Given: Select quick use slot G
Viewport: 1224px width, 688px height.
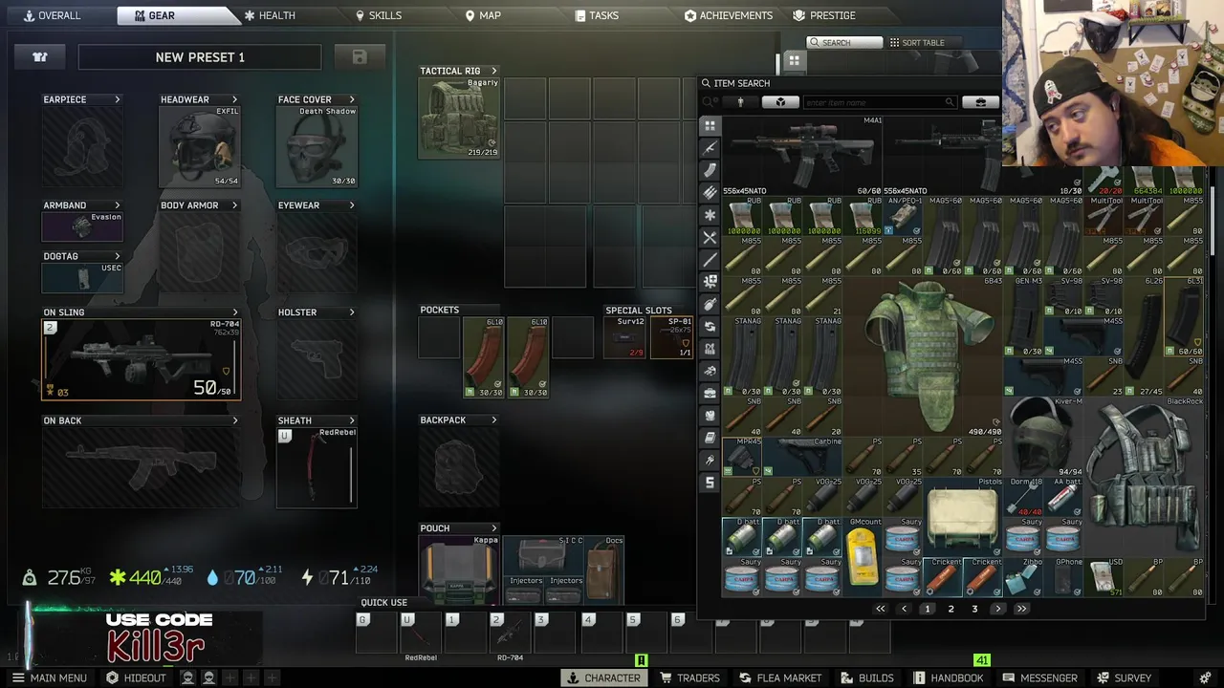Looking at the screenshot, I should click(x=376, y=633).
